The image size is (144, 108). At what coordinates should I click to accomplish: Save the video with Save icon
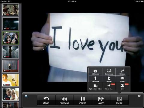[122, 87]
